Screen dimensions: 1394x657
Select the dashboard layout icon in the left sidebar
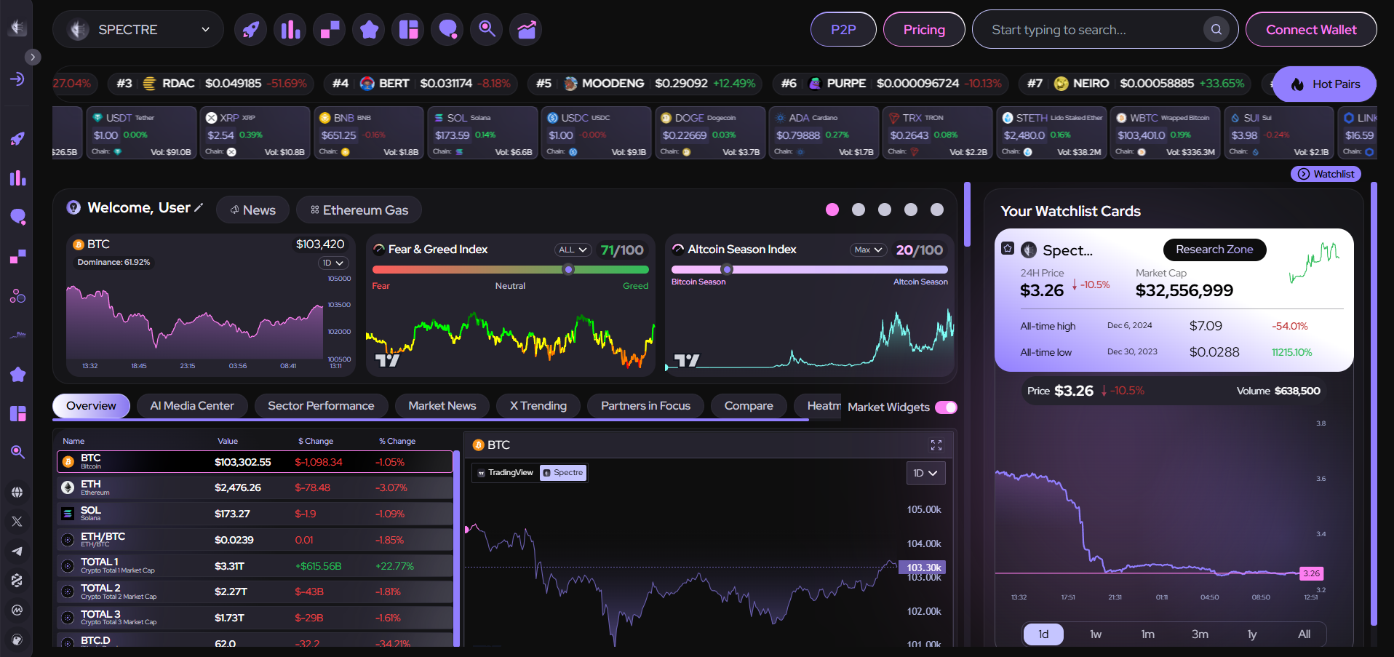tap(18, 413)
